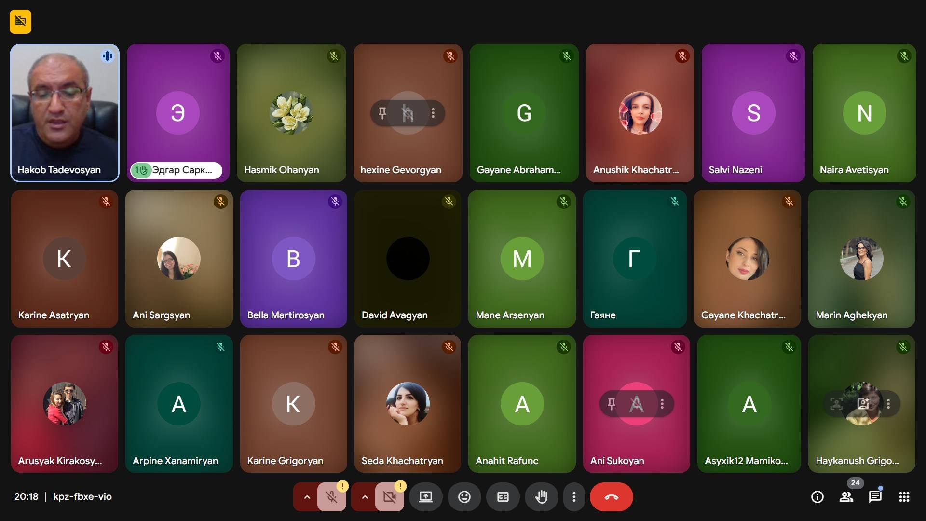Screen dimensions: 926x521
Task: Click Gayane Khachatr's profile photo
Action: coord(748,259)
